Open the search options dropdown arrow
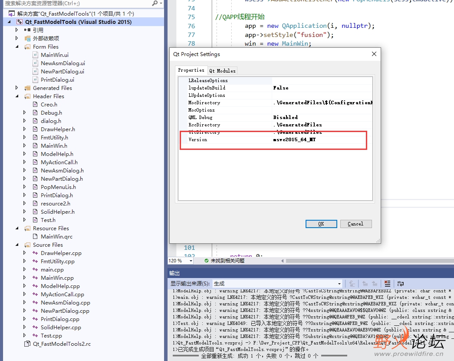The image size is (454, 361). point(161,3)
